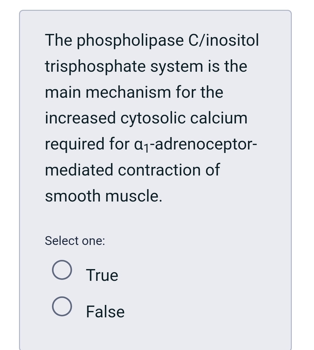Click the False label text
This screenshot has height=350, width=314.
pyautogui.click(x=105, y=311)
